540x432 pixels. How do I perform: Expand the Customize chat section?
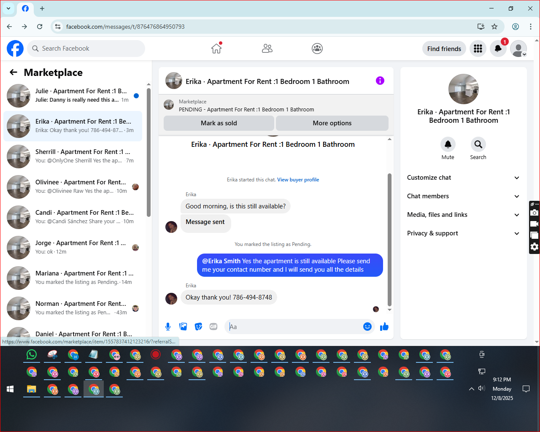[463, 178]
